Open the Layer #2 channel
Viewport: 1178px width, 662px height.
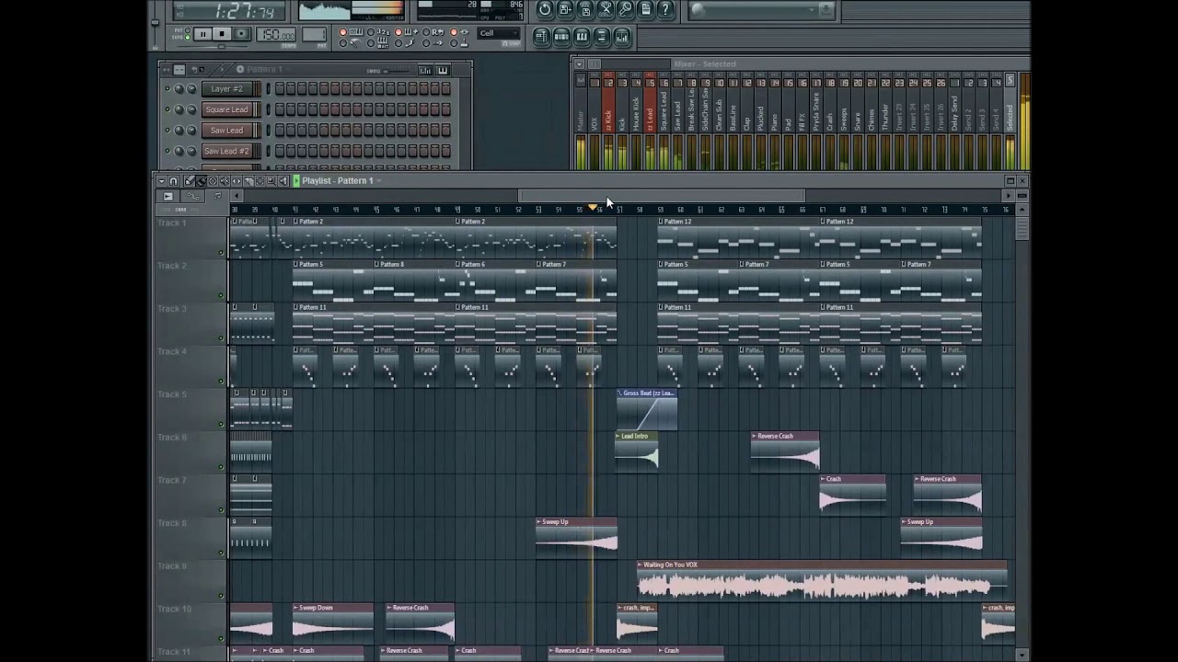click(x=227, y=89)
